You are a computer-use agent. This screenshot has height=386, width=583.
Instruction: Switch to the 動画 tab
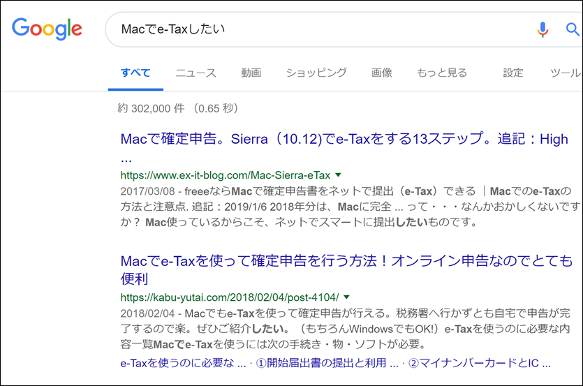[251, 73]
